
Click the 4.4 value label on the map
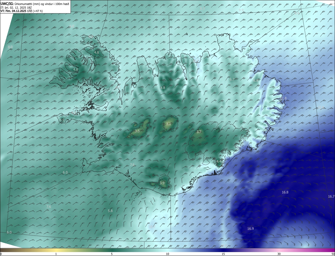(219, 162)
